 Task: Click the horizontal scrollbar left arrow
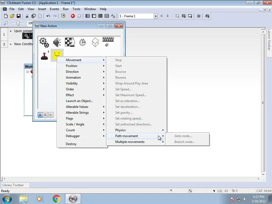coord(4,179)
